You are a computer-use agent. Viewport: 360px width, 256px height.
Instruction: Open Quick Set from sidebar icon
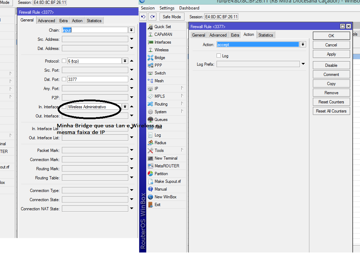150,27
